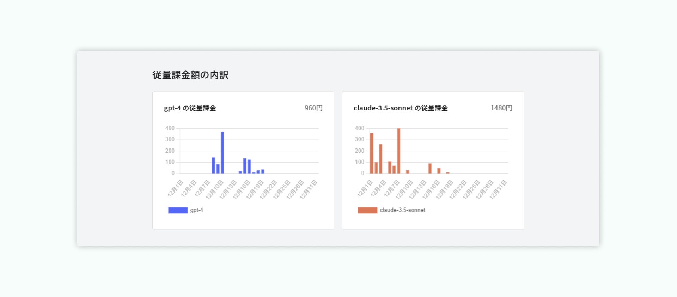Select the title gpt-4 の従量課金

pos(190,108)
